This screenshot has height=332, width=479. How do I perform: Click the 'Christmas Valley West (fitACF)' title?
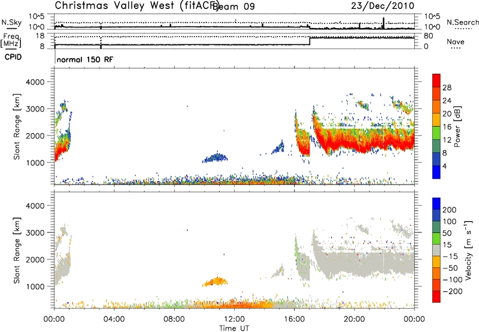tap(137, 6)
